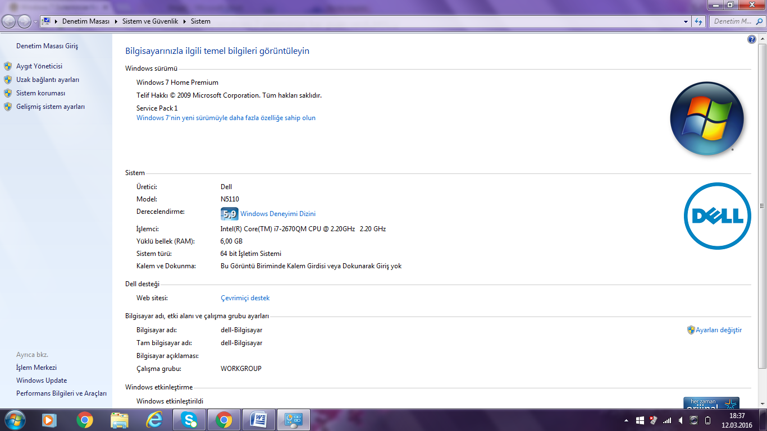
Task: Click the WORKGROUP value
Action: [x=241, y=369]
